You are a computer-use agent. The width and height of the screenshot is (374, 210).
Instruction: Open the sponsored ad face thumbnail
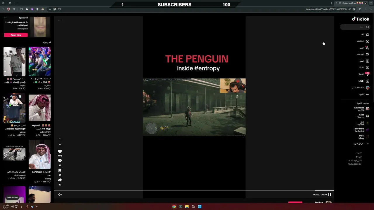coord(40,27)
